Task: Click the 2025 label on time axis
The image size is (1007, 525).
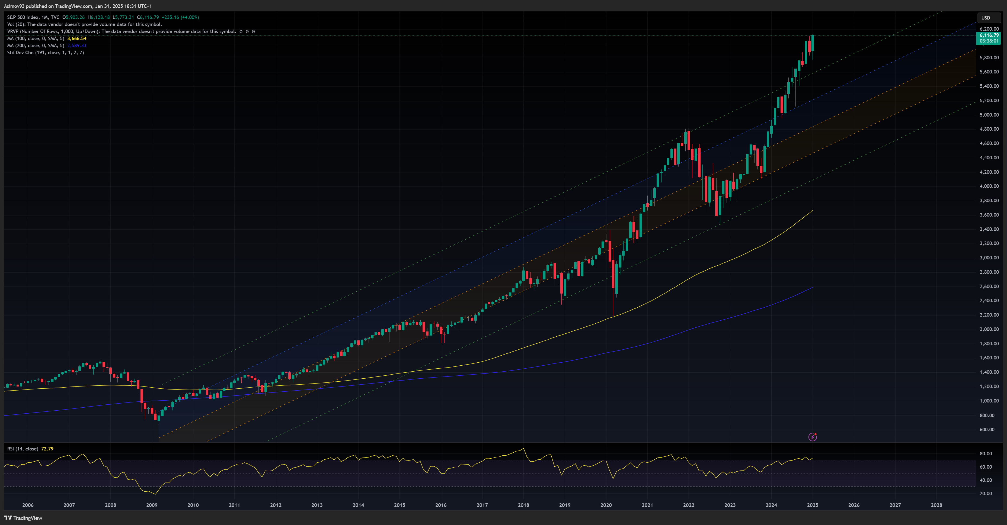Action: (x=812, y=505)
